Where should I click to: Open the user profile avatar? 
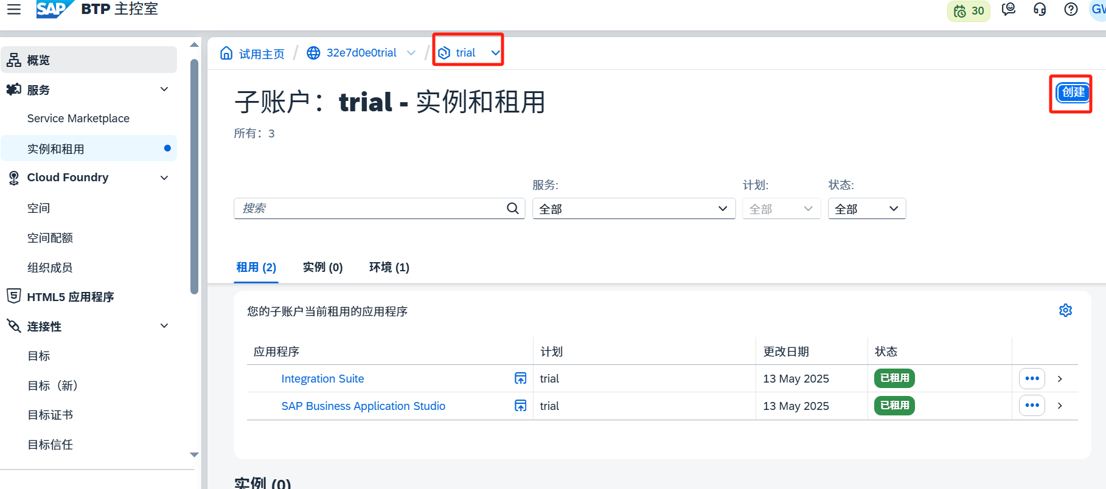click(1097, 10)
